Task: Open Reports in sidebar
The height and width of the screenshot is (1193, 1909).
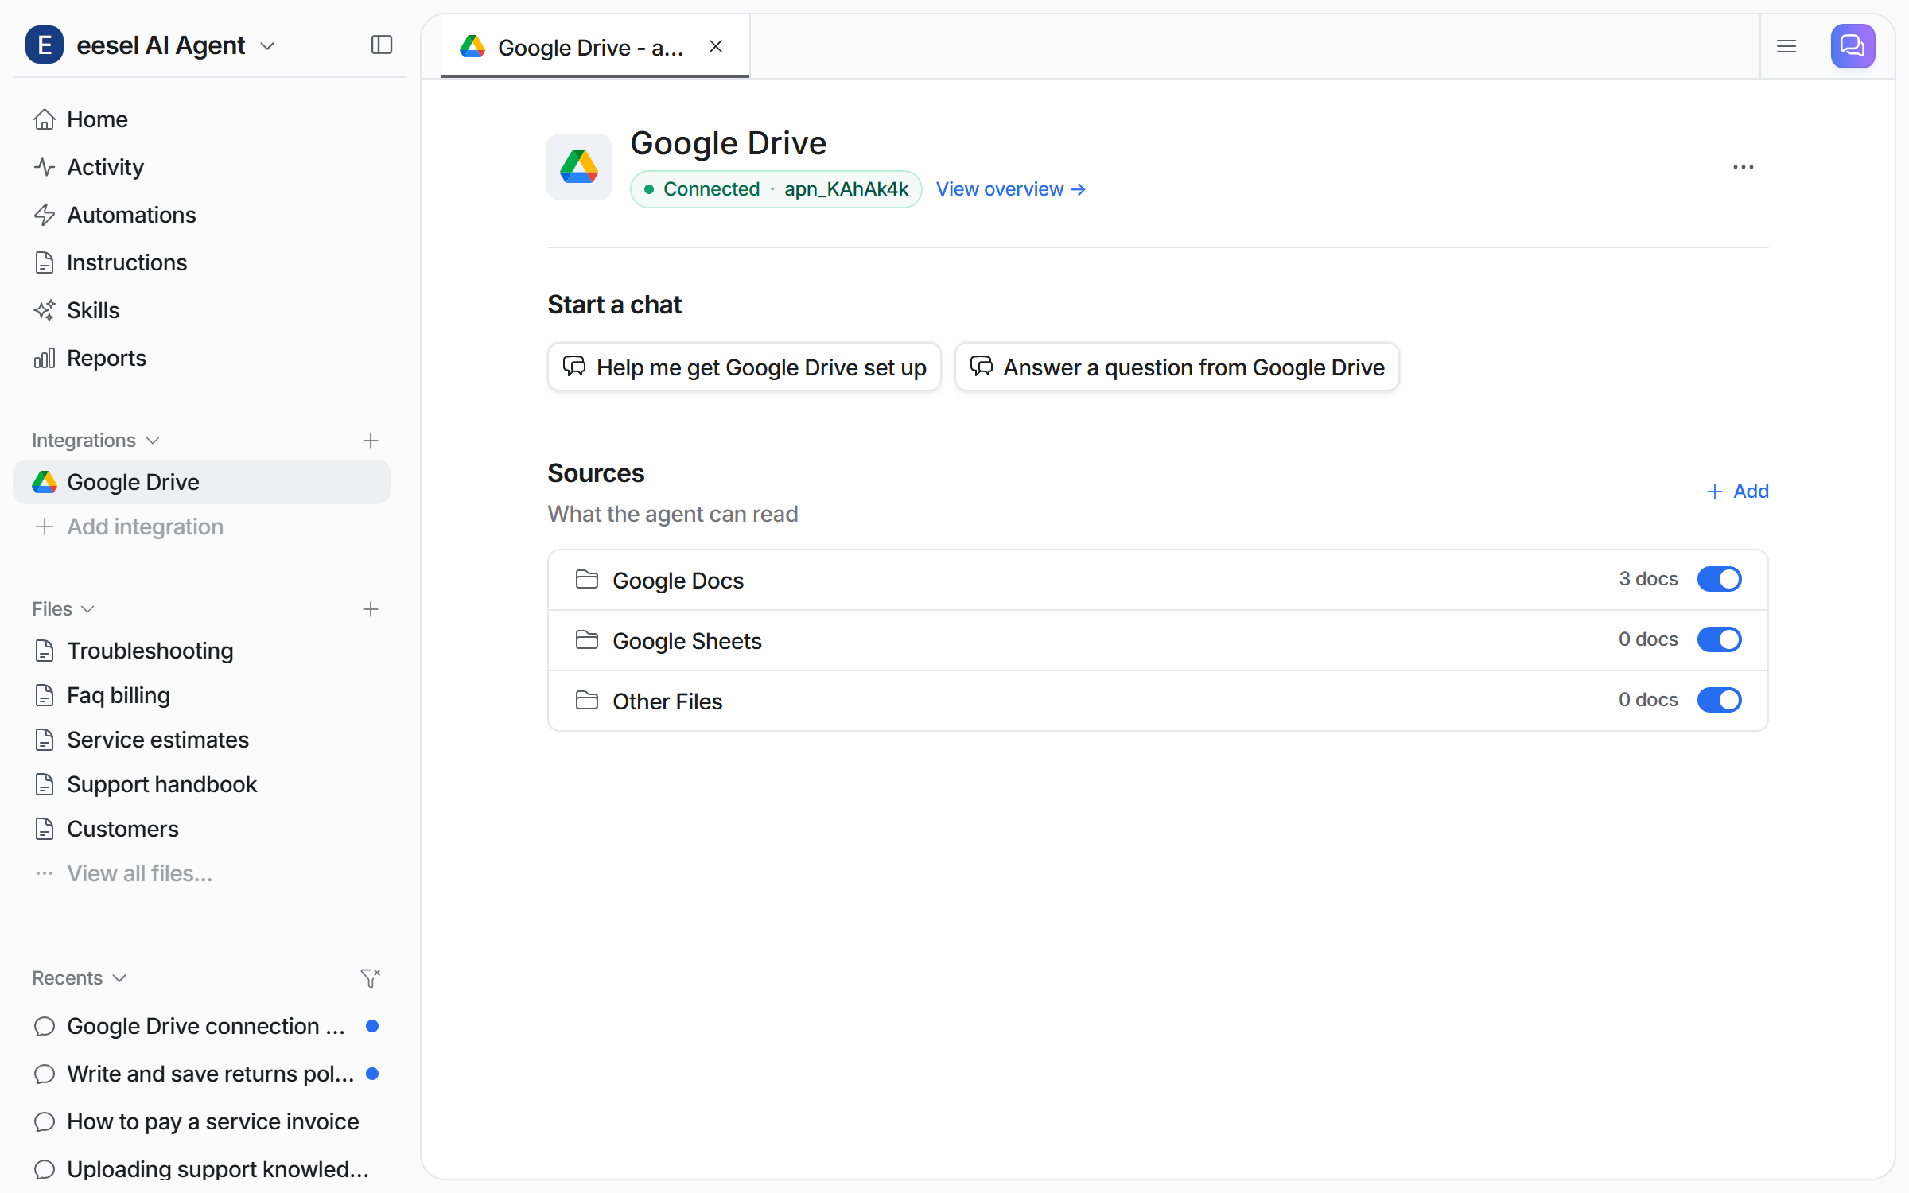Action: pyautogui.click(x=202, y=358)
